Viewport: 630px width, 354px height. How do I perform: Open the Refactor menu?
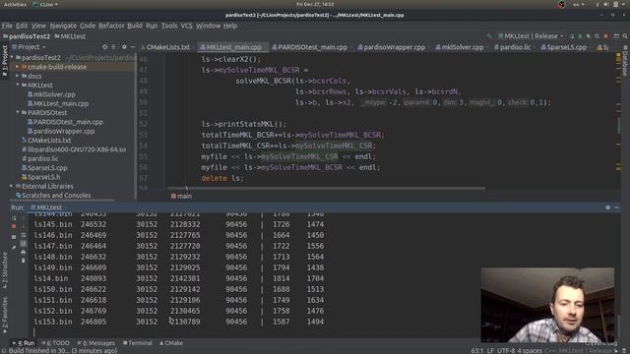(x=111, y=26)
